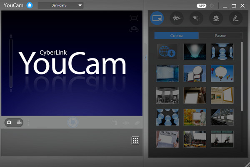
Task: Open the magic wand filters icon
Action: [196, 18]
